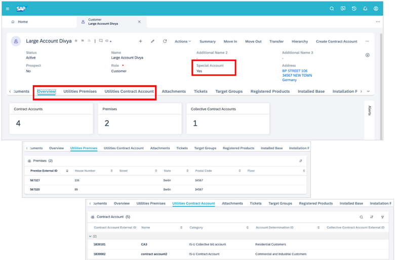Click the speech bubble icon next to customer title
Image resolution: width=395 pixels, height=260 pixels.
click(x=101, y=41)
